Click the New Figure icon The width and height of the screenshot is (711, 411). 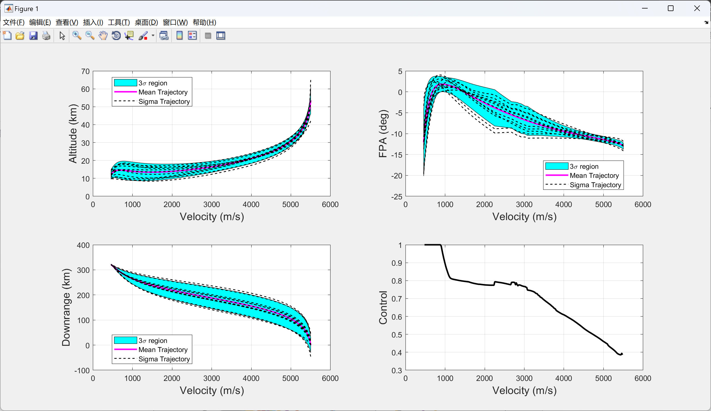7,36
